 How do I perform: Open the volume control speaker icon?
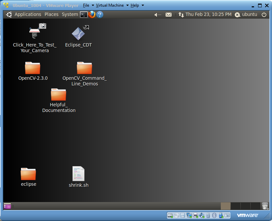pos(158,15)
